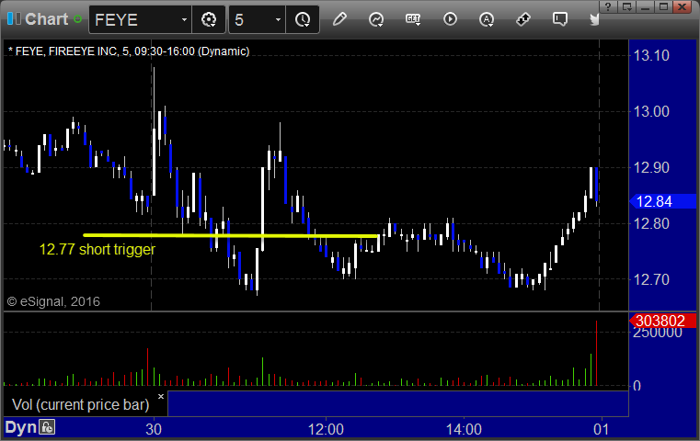Viewport: 700px width, 441px height.
Task: Click the 12.70 price axis label
Action: [x=652, y=279]
